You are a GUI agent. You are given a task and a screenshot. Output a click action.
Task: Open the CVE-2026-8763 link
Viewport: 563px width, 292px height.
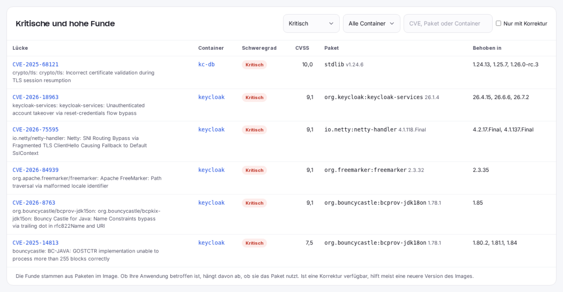(34, 203)
